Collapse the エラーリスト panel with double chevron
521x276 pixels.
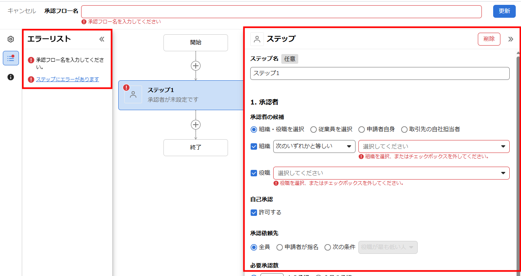(102, 39)
